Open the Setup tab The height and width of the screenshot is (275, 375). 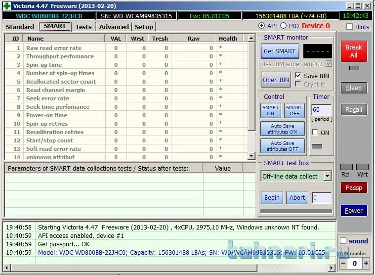pos(144,27)
